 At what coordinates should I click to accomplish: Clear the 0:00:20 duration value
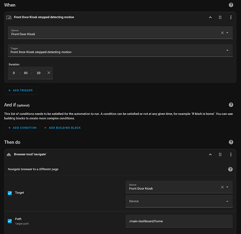pyautogui.click(x=49, y=73)
